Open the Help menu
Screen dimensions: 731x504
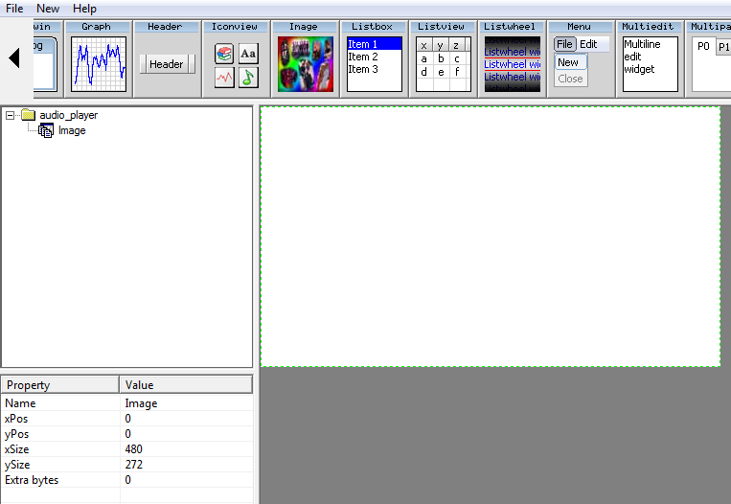click(x=84, y=9)
